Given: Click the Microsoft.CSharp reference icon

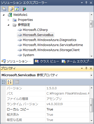Looking at the screenshot, I should [x=19, y=30].
